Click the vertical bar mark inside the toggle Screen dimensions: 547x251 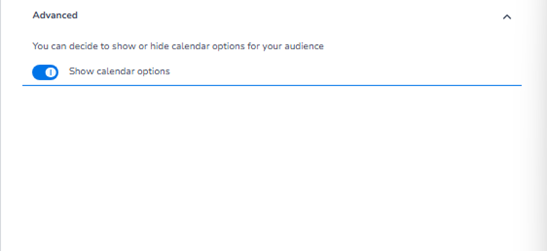pyautogui.click(x=51, y=72)
